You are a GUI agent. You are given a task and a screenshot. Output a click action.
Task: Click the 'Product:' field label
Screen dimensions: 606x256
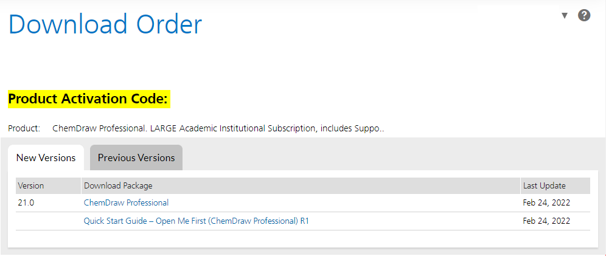24,128
